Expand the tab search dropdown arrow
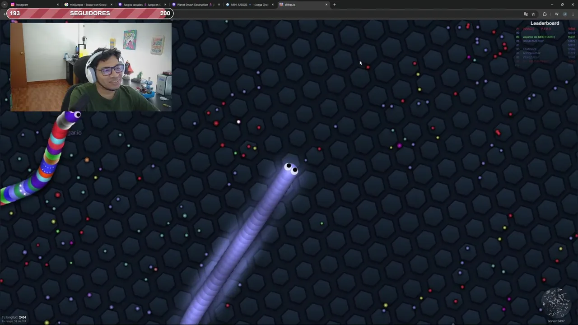Screen dimensions: 578x325 [5, 5]
